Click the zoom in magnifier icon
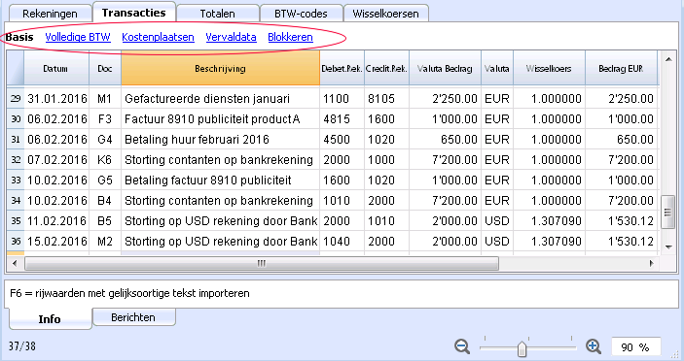The image size is (684, 361). [x=594, y=346]
